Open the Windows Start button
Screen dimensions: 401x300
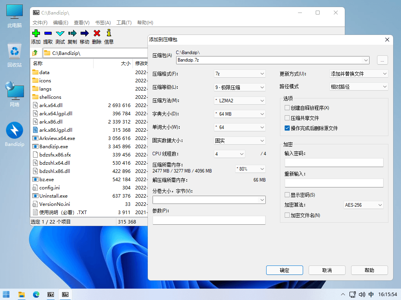(6, 295)
